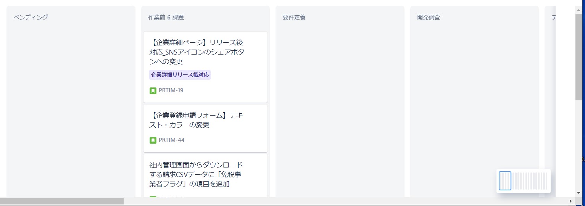Click the horizontal scrollbar thumb

[62, 201]
